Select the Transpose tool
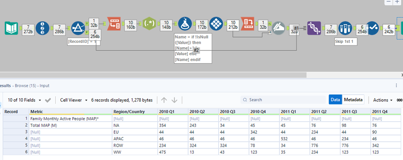The width and height of the screenshot is (403, 160). pos(114,24)
